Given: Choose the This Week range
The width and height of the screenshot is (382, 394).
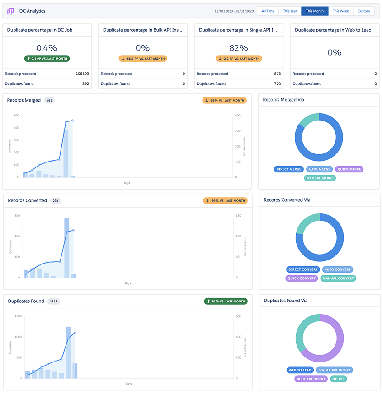Looking at the screenshot, I should pyautogui.click(x=340, y=11).
